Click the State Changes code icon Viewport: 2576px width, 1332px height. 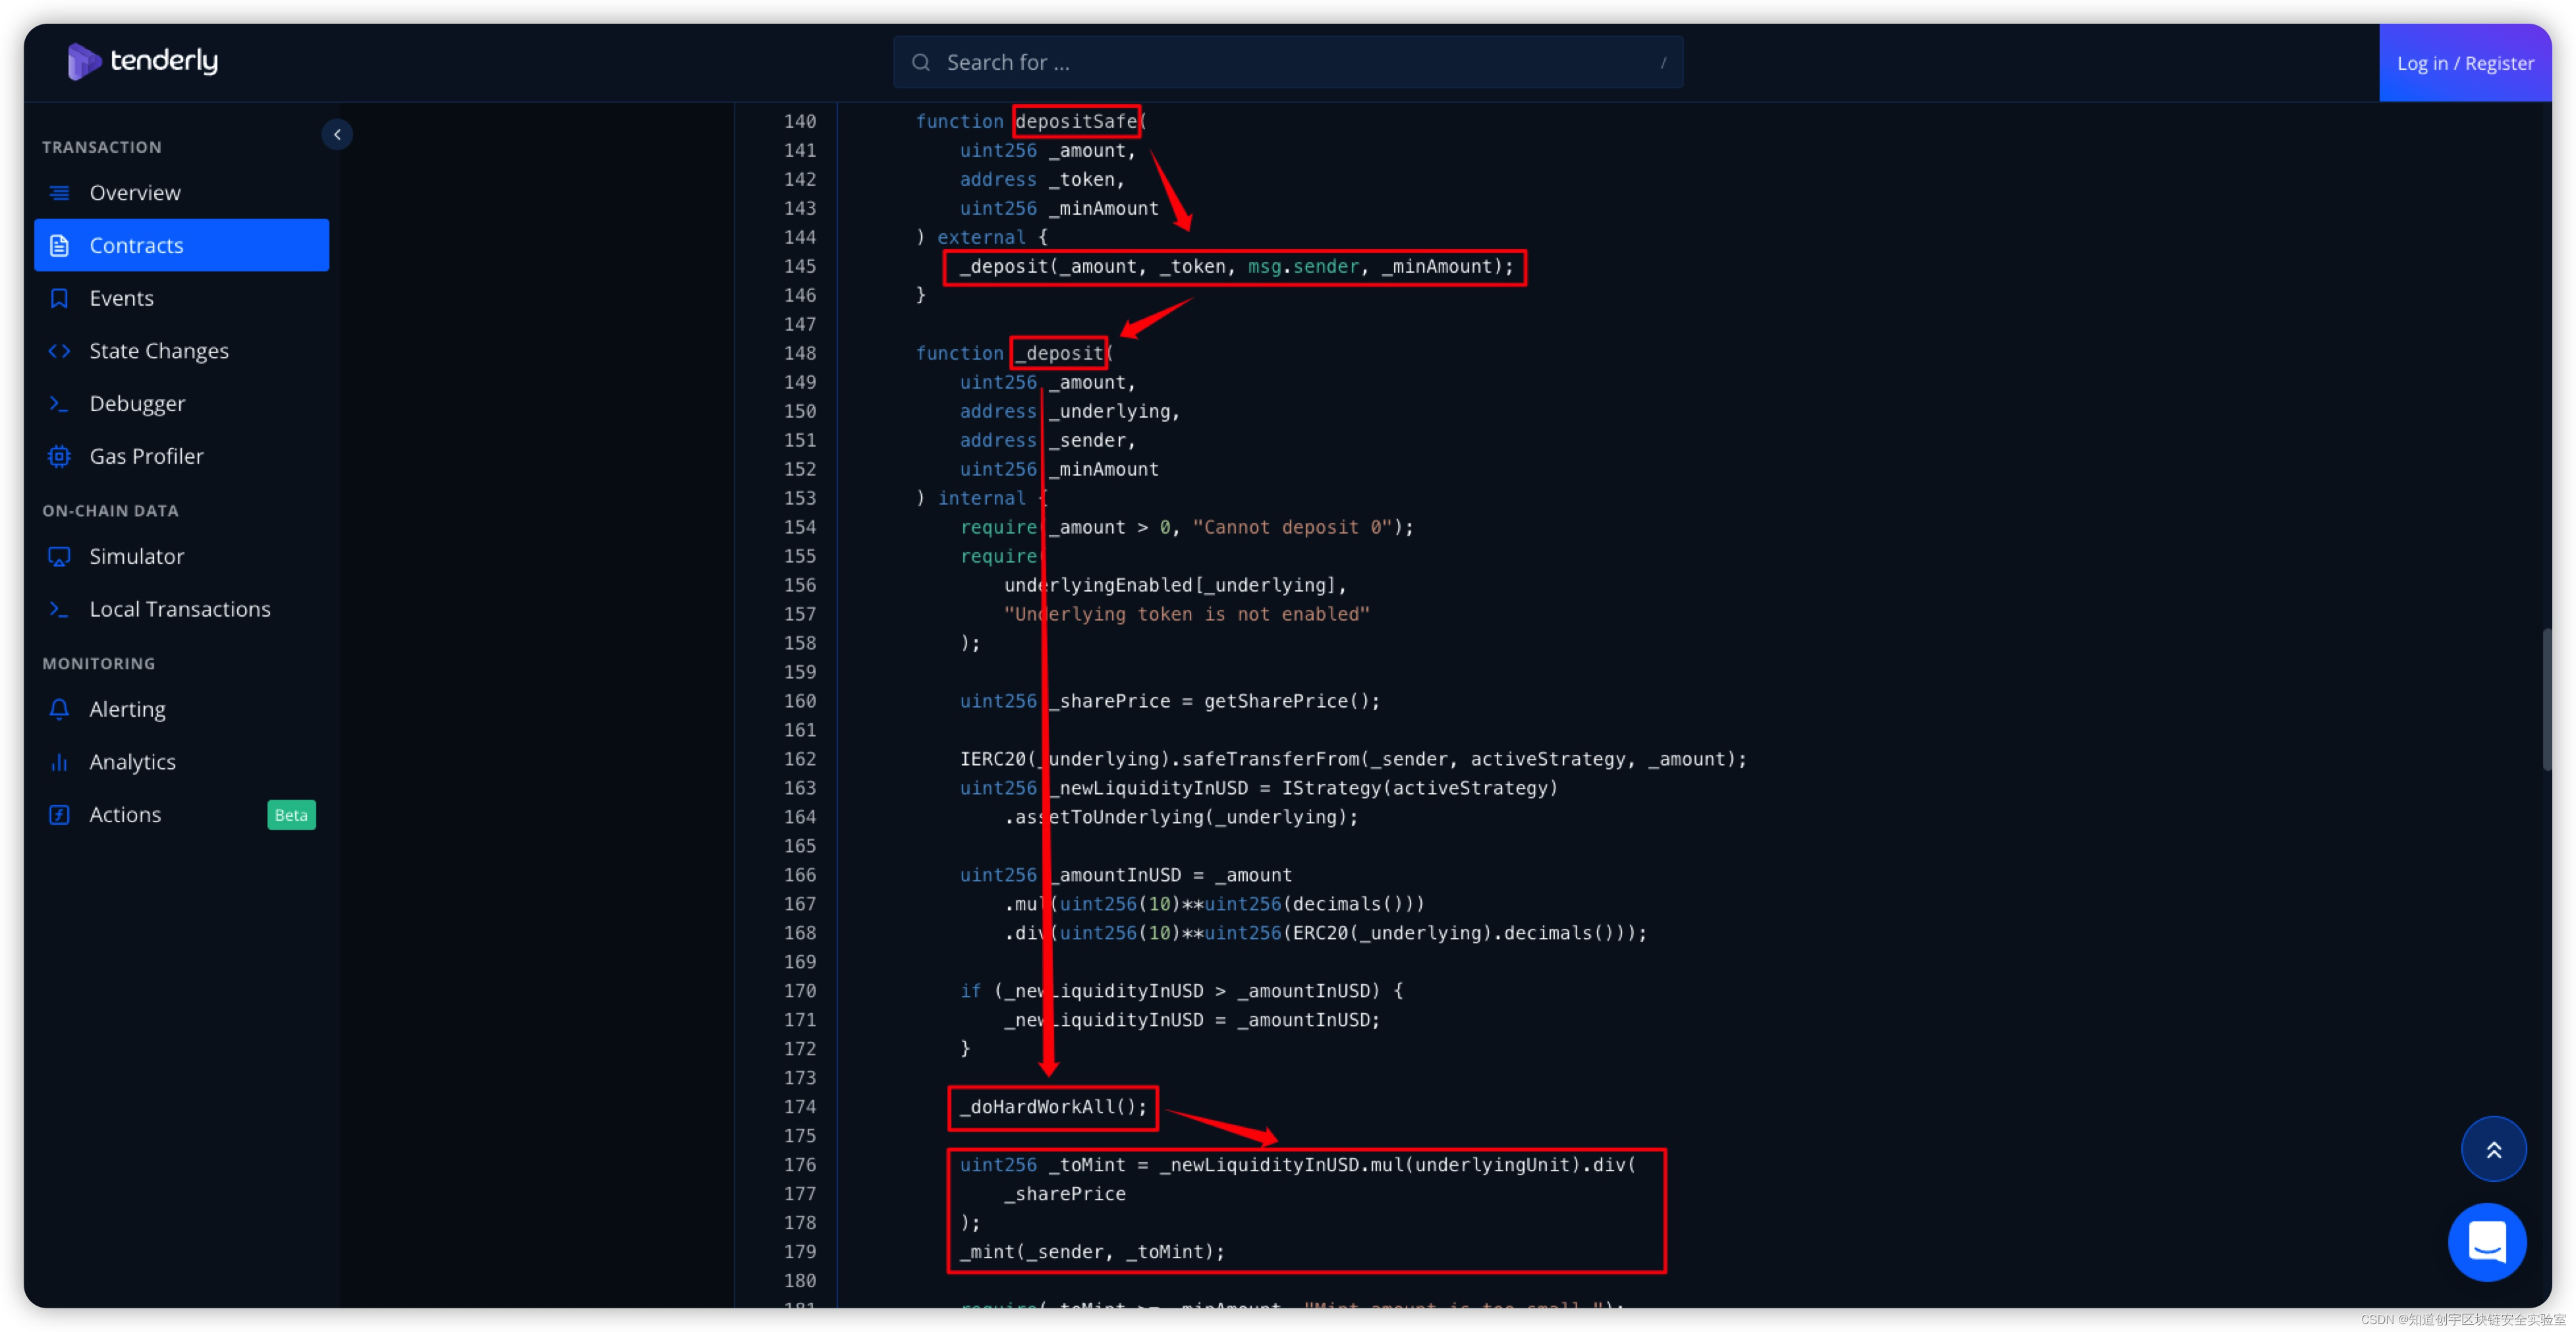click(x=60, y=351)
